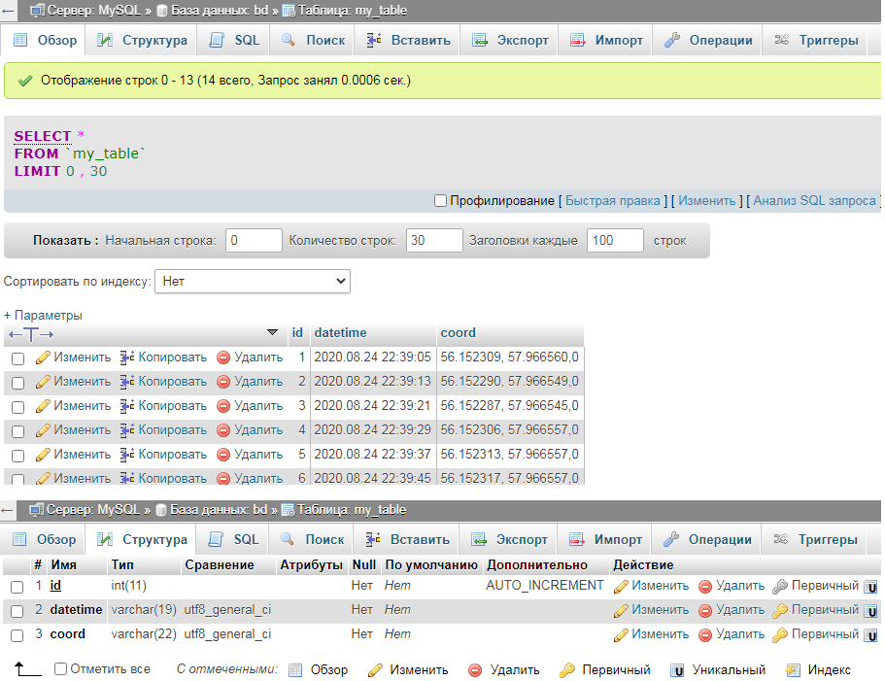The image size is (885, 681).
Task: Tick the checkbox for data row 4
Action: point(17,430)
